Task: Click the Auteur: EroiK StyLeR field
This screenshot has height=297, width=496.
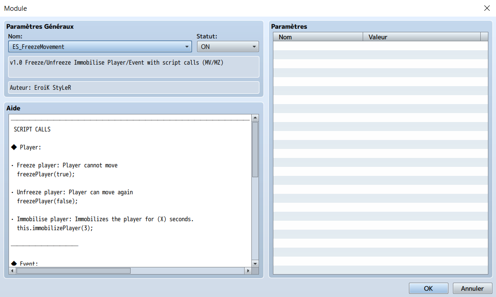Action: click(x=133, y=87)
